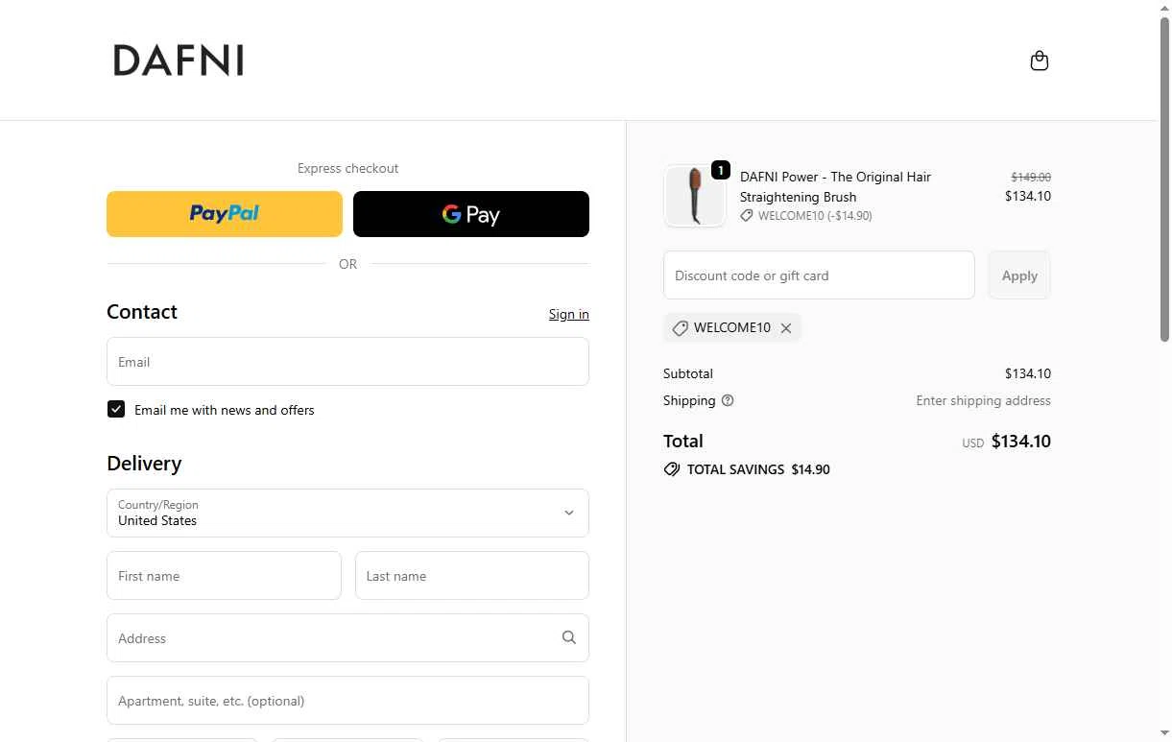Click the Apply discount button
The width and height of the screenshot is (1172, 742).
pyautogui.click(x=1019, y=275)
